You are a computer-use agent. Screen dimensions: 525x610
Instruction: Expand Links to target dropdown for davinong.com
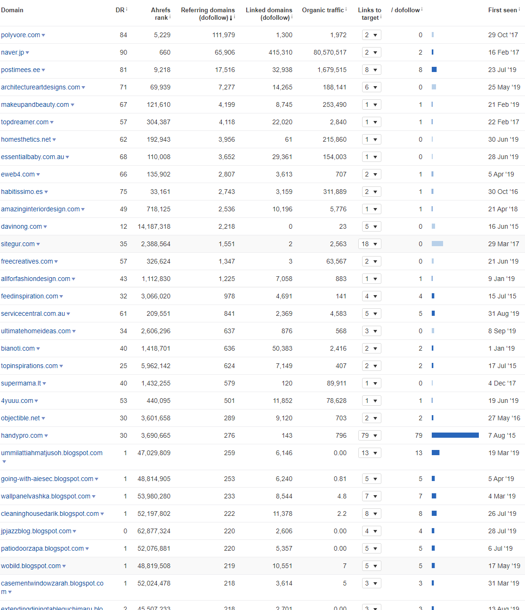(372, 226)
